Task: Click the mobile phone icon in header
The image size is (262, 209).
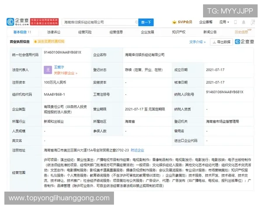Action: click(235, 22)
